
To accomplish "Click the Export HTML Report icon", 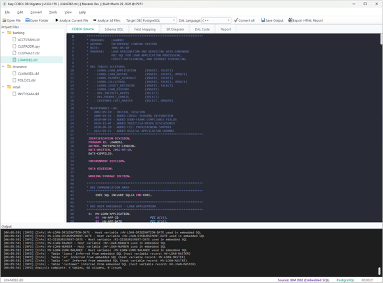I will click(x=290, y=20).
